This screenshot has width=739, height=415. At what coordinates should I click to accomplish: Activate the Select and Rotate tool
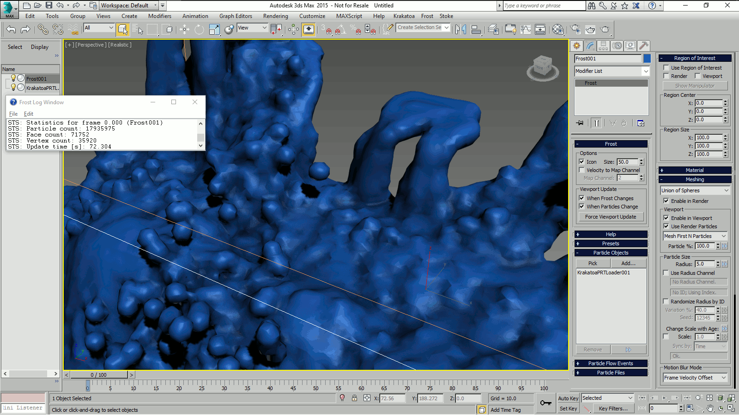[x=199, y=30]
